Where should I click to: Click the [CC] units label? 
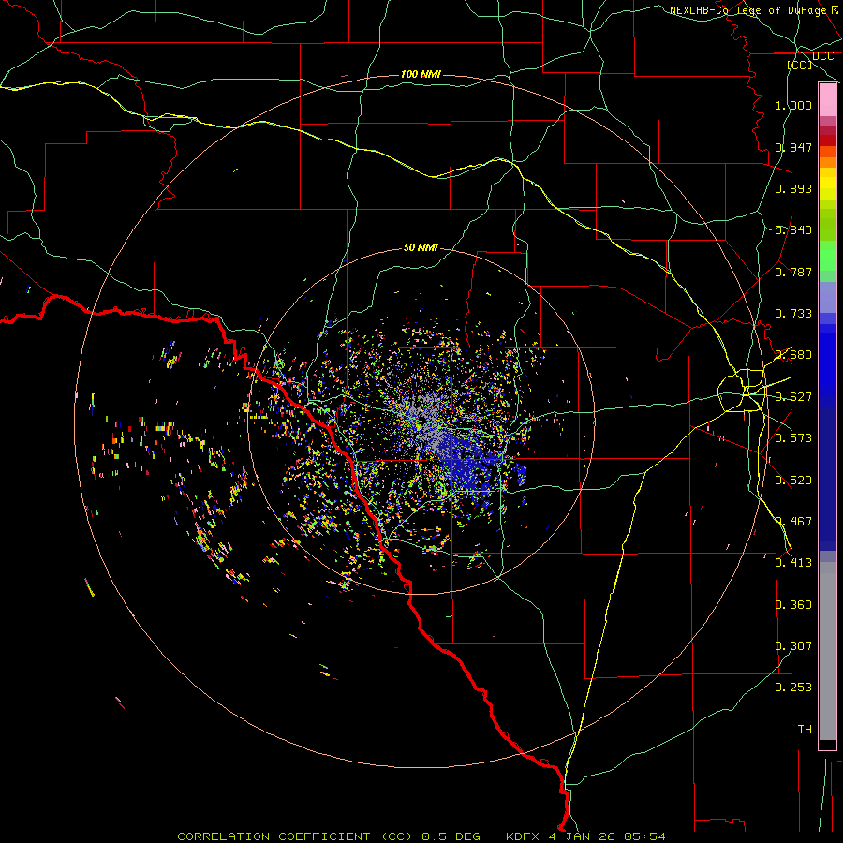point(800,65)
